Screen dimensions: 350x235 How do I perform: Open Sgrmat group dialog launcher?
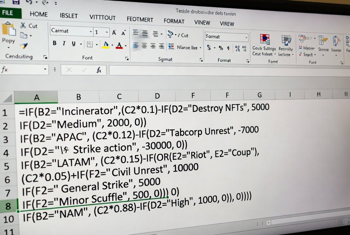[x=201, y=60]
